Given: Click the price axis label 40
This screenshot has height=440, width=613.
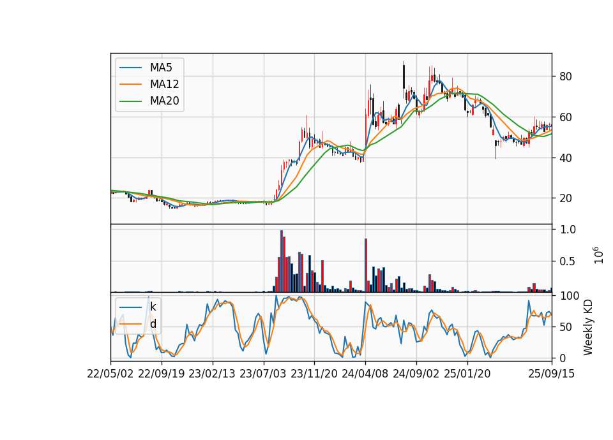Looking at the screenshot, I should (x=566, y=158).
